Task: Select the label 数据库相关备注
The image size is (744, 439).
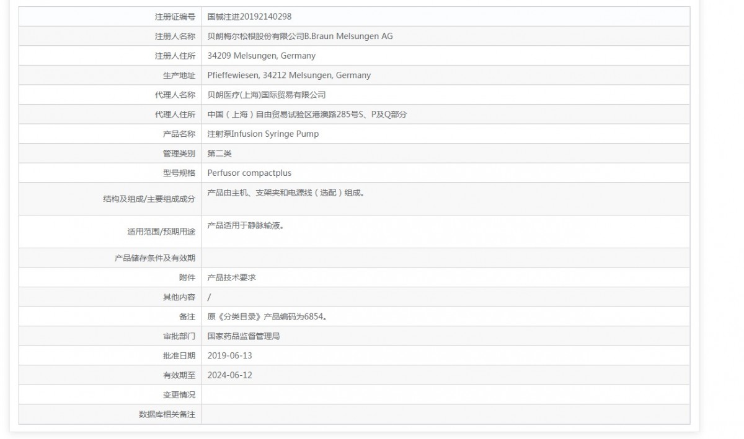Action: coord(167,414)
